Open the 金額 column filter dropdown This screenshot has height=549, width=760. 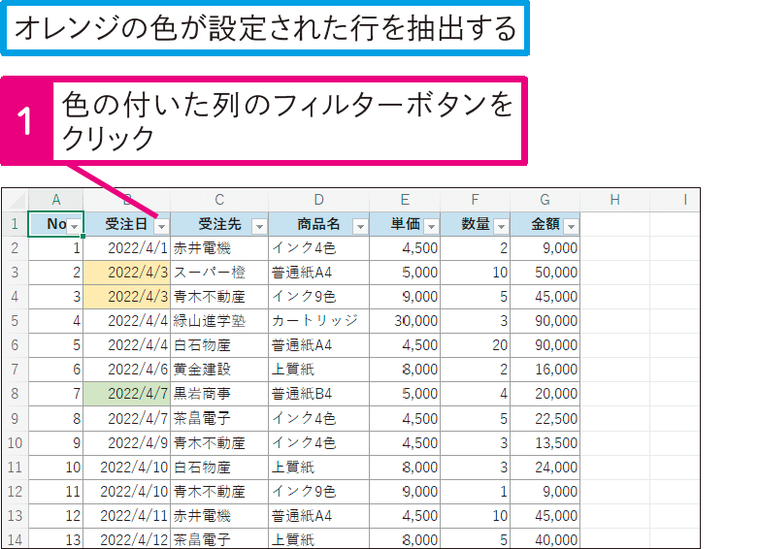pyautogui.click(x=572, y=226)
